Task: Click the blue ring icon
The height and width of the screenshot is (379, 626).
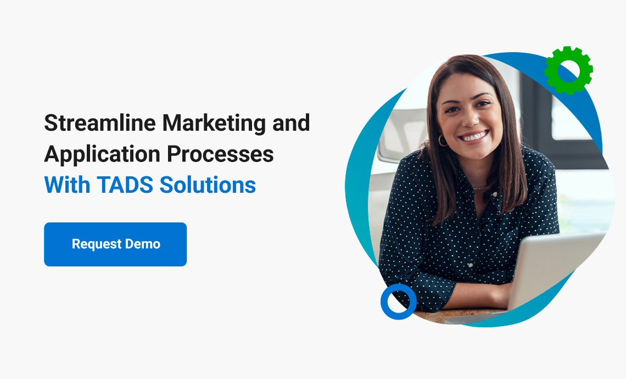Action: pos(399,302)
